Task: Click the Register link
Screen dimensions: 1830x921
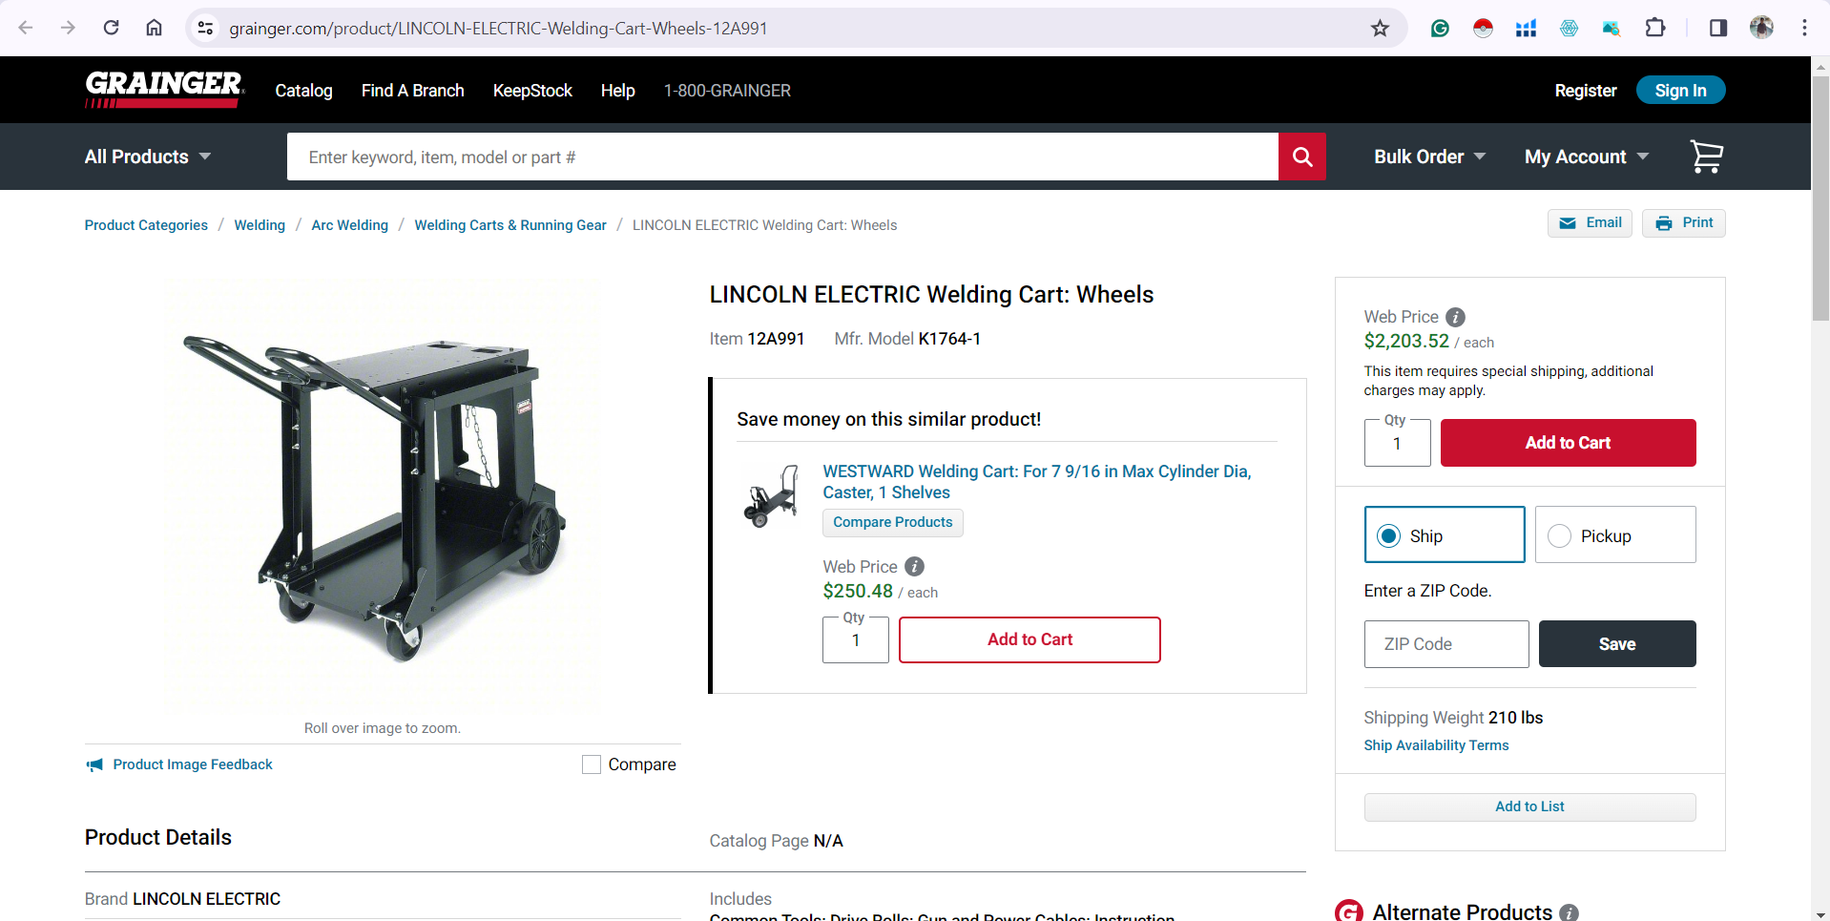Action: pos(1585,91)
